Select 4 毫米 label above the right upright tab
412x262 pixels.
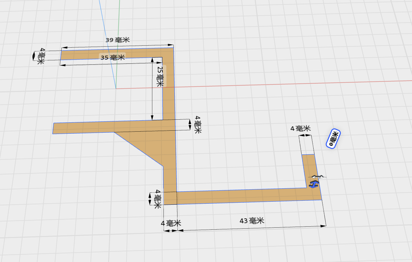301,128
